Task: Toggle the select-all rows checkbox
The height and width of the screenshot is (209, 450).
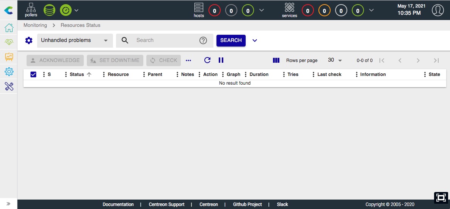Action: [x=33, y=74]
